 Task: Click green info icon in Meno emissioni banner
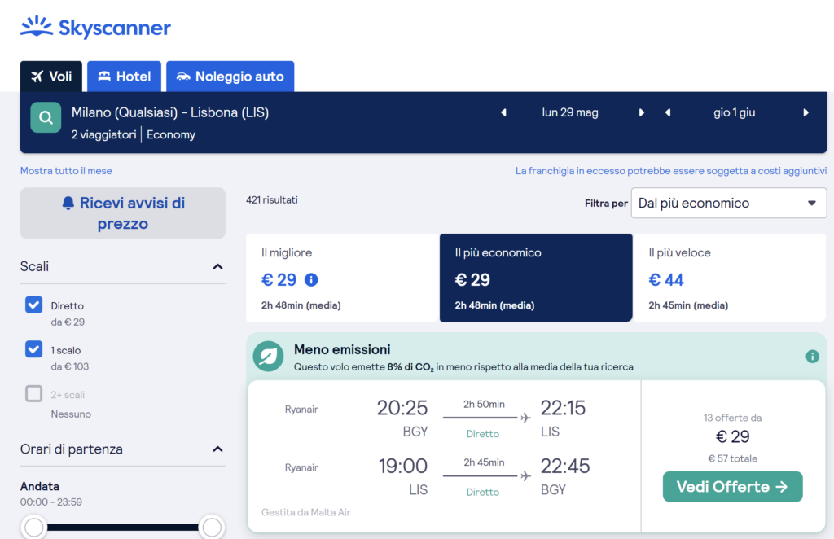click(x=812, y=357)
